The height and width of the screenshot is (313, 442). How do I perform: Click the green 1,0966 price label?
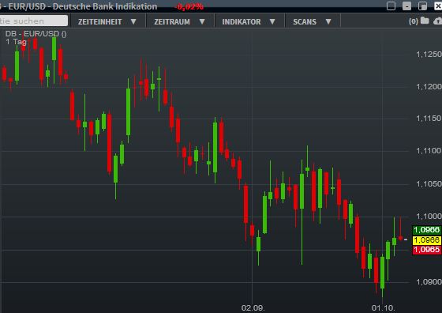[x=427, y=230]
